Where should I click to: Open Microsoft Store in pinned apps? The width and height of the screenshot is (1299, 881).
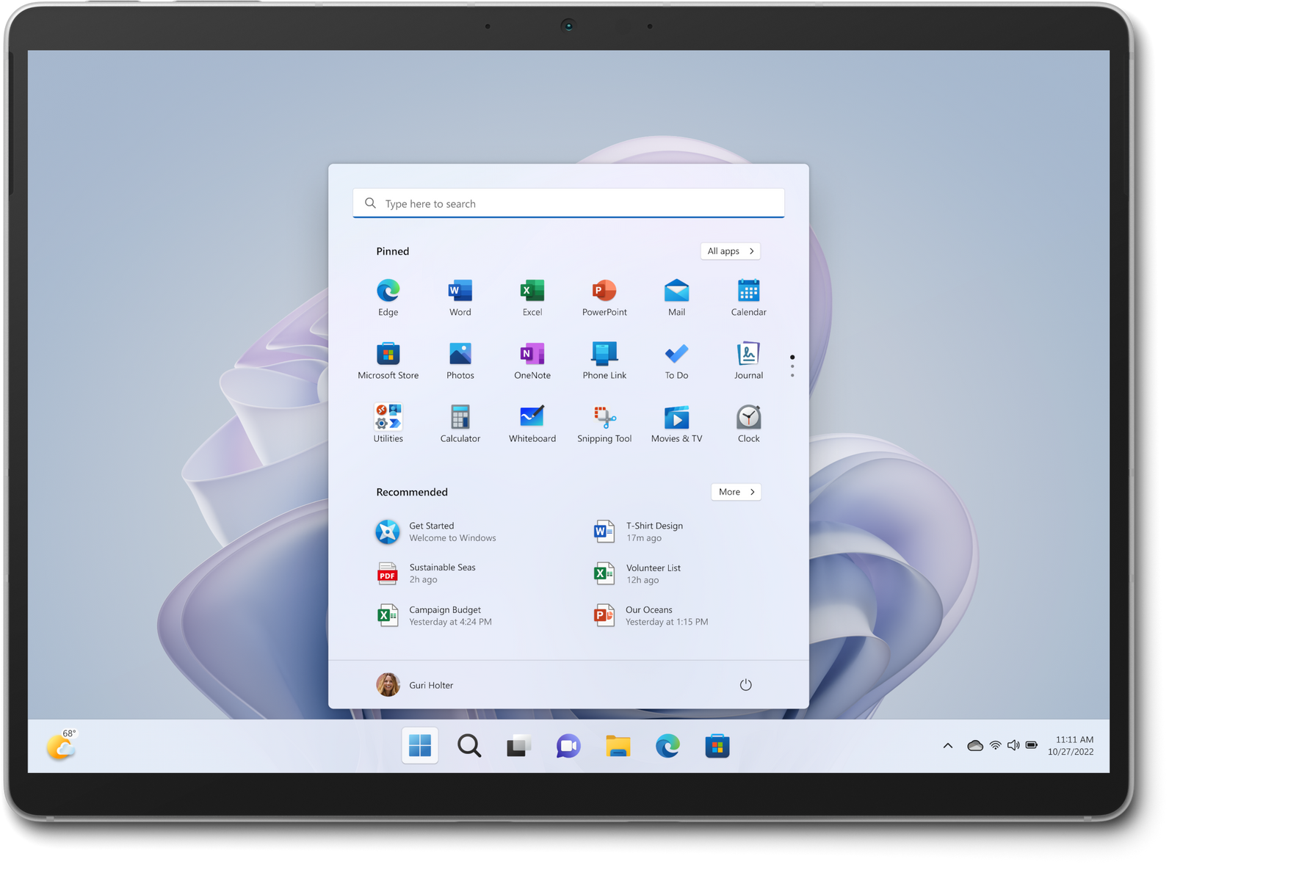click(x=388, y=360)
